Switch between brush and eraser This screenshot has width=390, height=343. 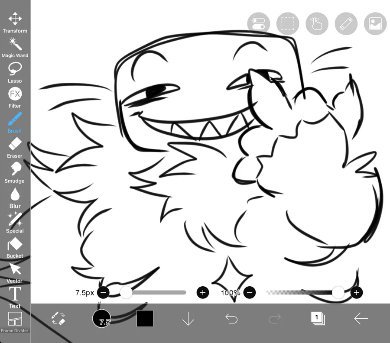click(x=58, y=318)
